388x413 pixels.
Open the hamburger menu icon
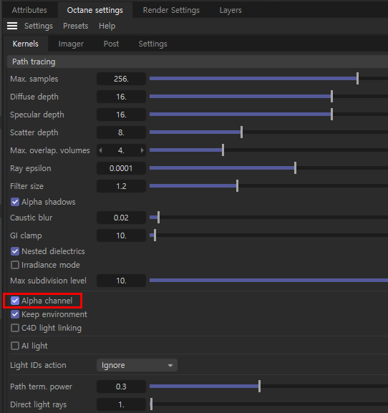12,26
